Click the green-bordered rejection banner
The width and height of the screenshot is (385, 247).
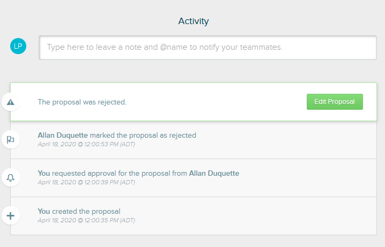194,102
